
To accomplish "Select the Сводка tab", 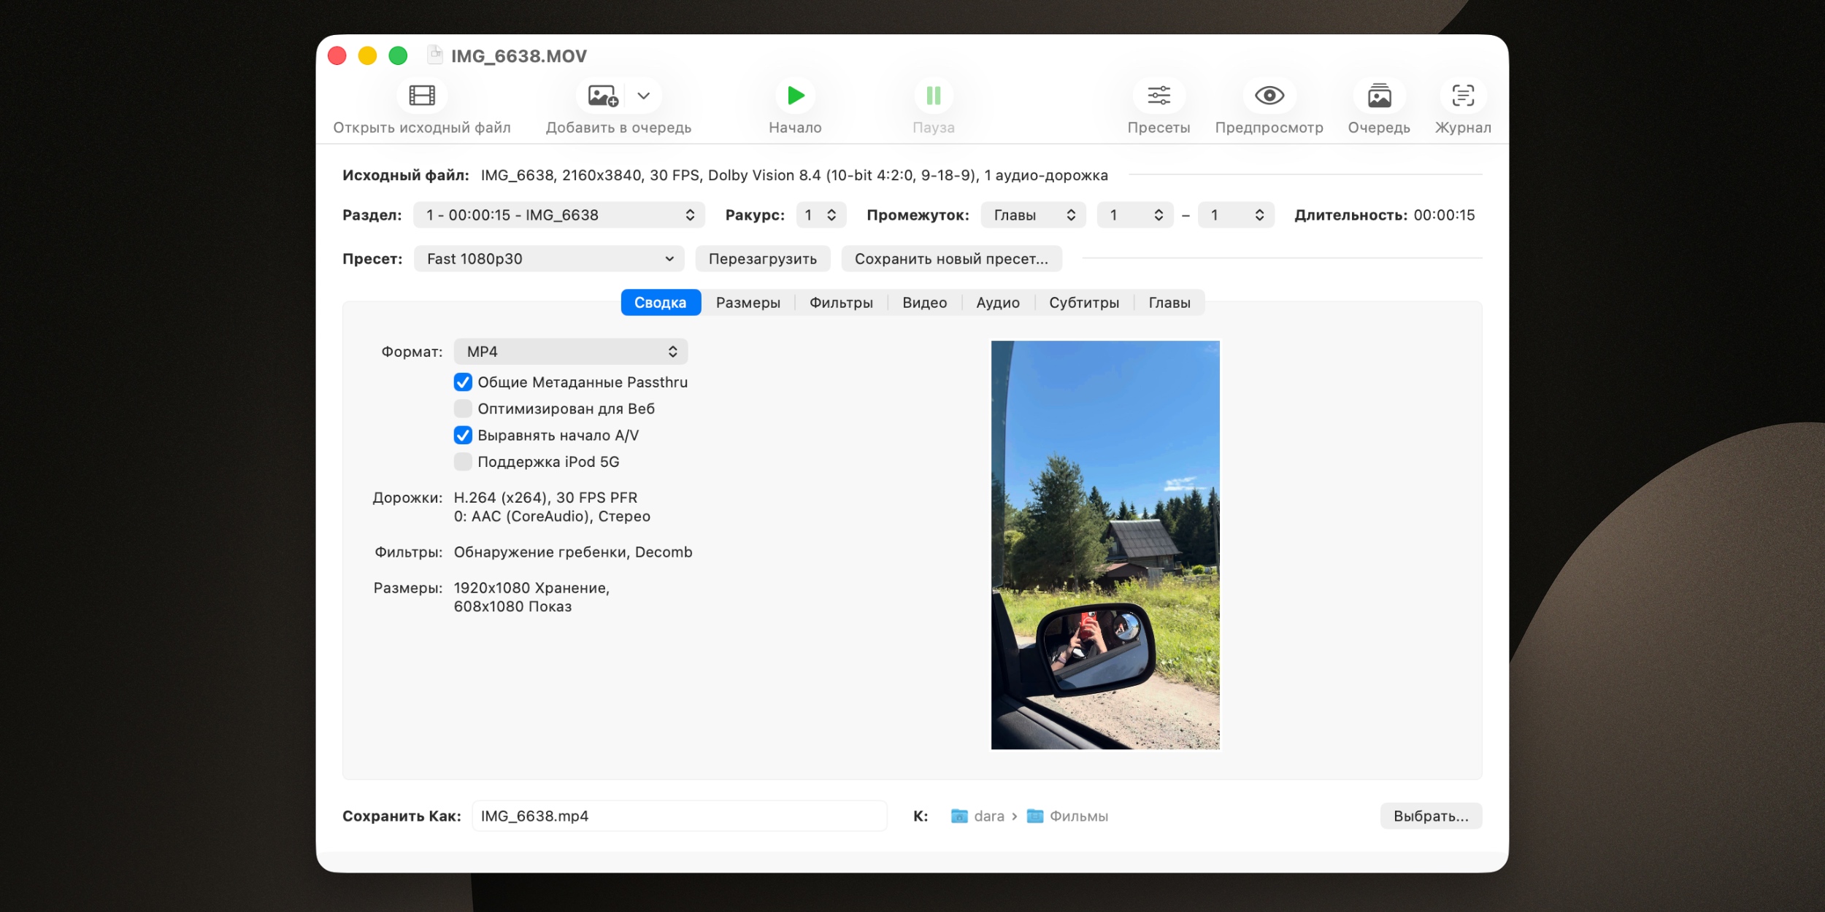I will (661, 303).
